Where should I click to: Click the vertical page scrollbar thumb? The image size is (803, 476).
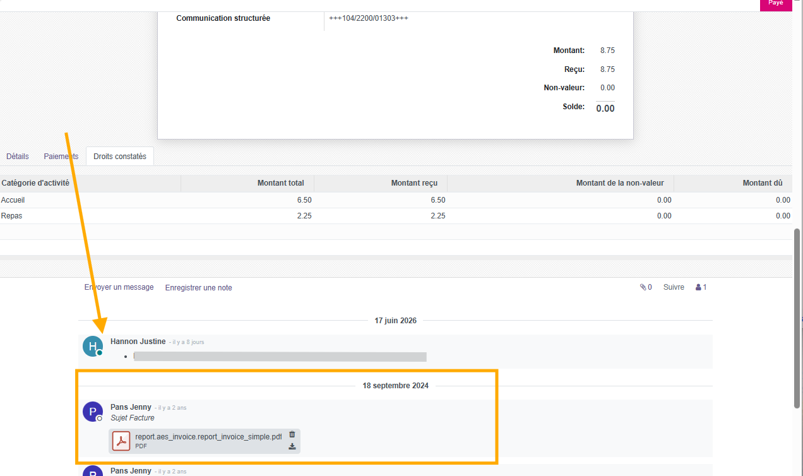click(797, 318)
